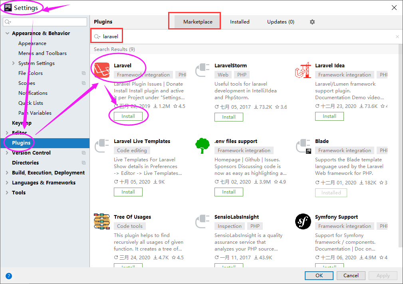Click the Symfony Support logo icon
This screenshot has height=284, width=403.
tap(303, 221)
